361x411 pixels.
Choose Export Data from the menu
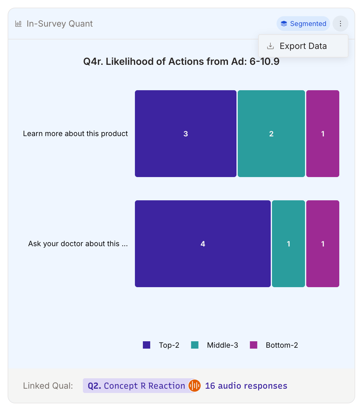click(303, 46)
